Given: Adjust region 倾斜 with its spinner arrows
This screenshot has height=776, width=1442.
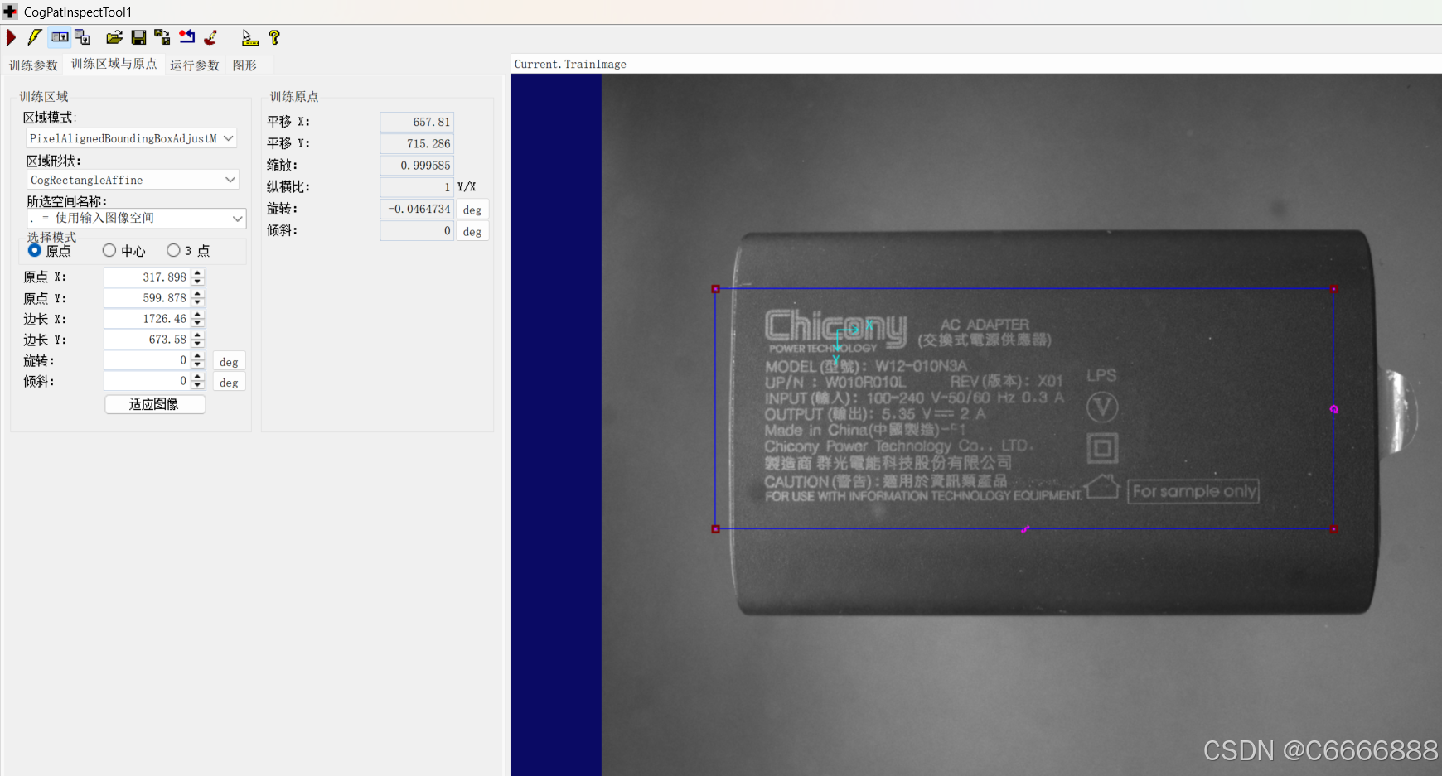Looking at the screenshot, I should point(198,381).
